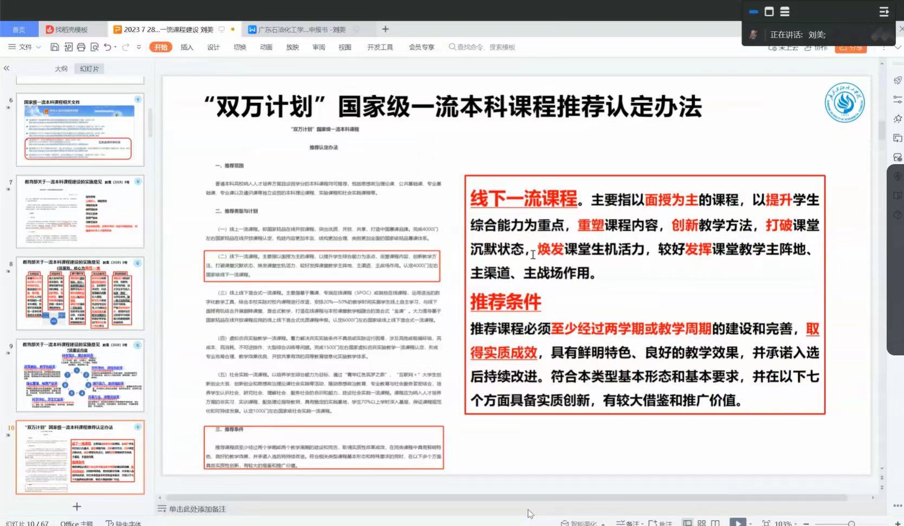Open the 审阅 ribbon tab

pos(319,47)
